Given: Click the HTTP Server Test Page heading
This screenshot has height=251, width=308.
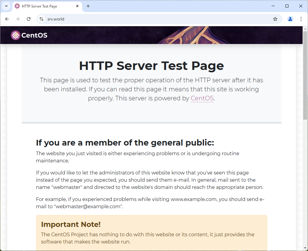Looking at the screenshot, I should click(151, 66).
